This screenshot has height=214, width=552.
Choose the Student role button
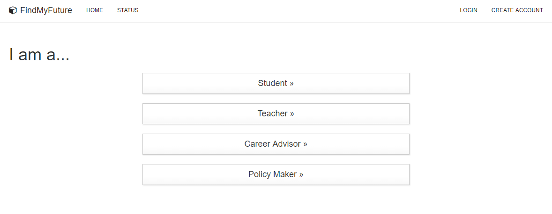point(276,83)
